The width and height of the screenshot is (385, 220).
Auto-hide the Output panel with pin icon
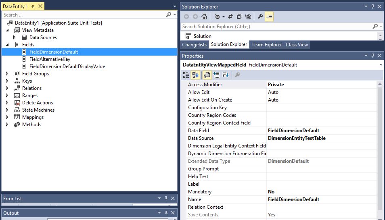click(x=166, y=213)
